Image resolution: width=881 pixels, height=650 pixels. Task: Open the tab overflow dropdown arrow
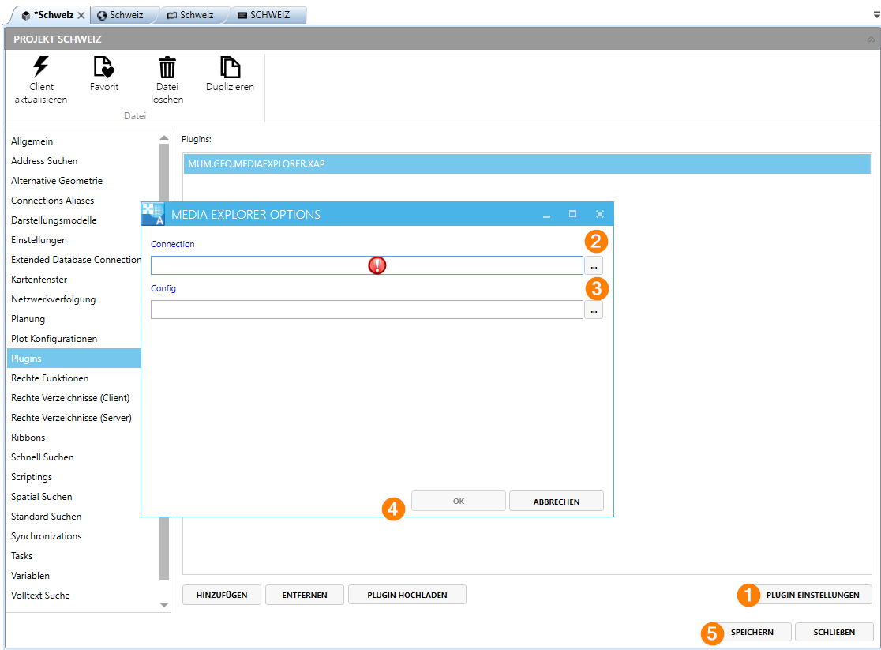(x=876, y=15)
